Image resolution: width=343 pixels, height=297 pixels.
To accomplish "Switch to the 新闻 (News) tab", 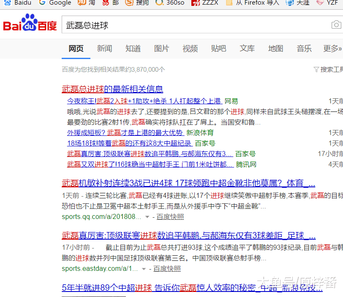I will 104,49.
